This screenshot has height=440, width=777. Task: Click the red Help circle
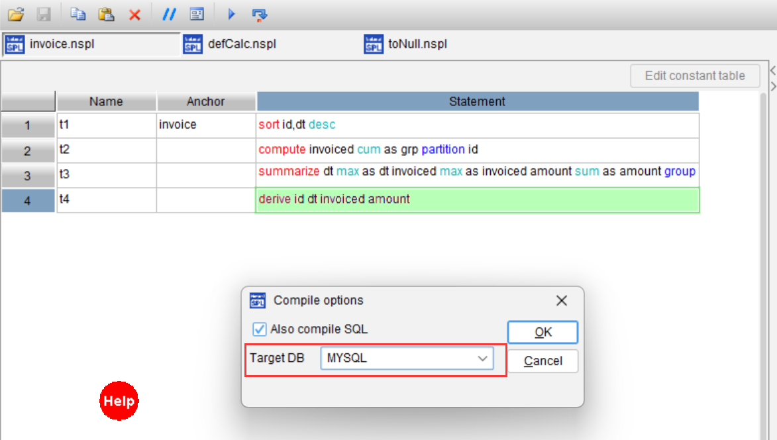[119, 401]
